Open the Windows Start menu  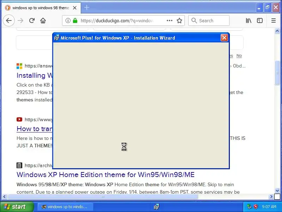17,207
